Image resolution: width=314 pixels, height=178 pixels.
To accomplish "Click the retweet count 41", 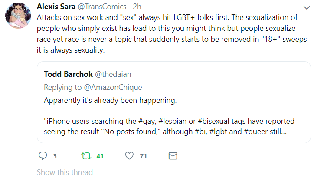I will [x=100, y=156].
